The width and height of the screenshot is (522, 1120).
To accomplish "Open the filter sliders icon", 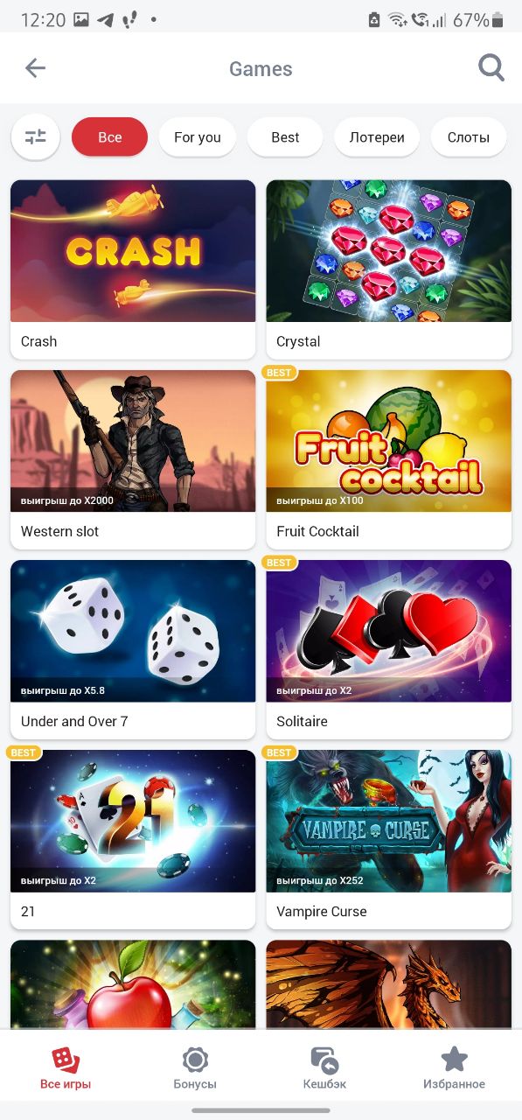I will (36, 136).
